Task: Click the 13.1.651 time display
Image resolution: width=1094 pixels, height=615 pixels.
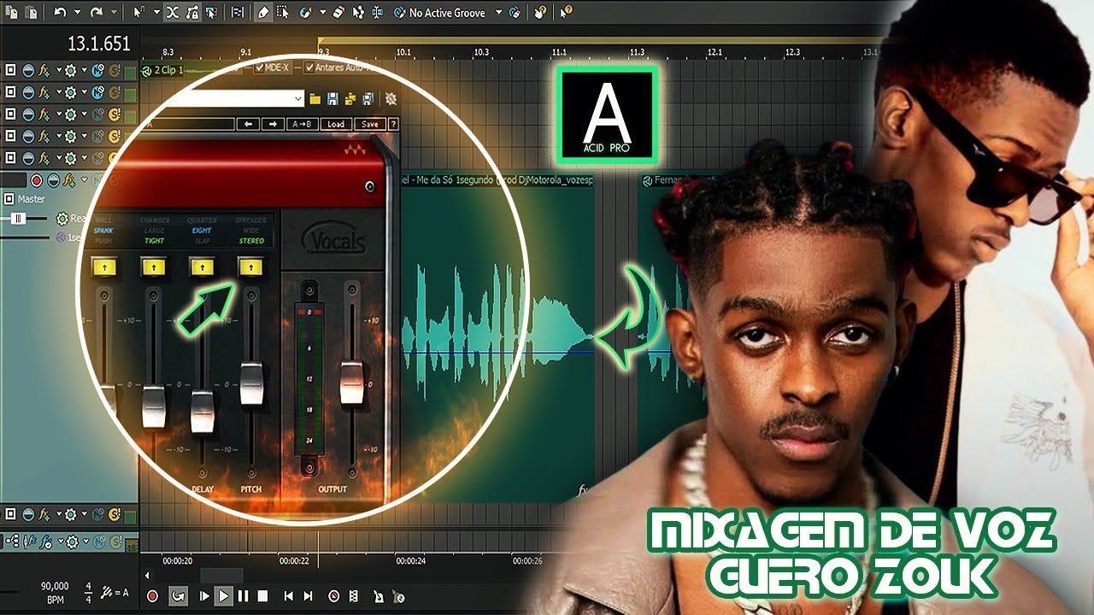Action: pyautogui.click(x=98, y=43)
